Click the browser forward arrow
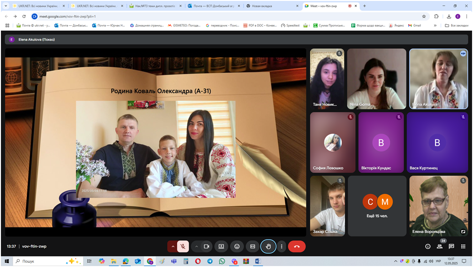The image size is (473, 267). [x=15, y=16]
